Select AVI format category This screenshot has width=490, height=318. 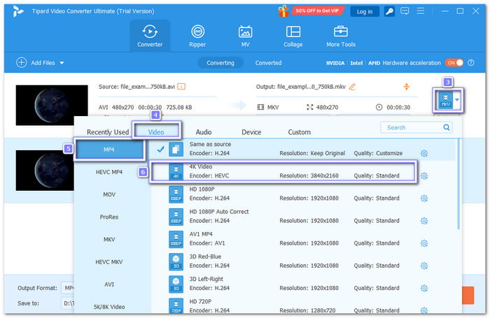coord(109,284)
